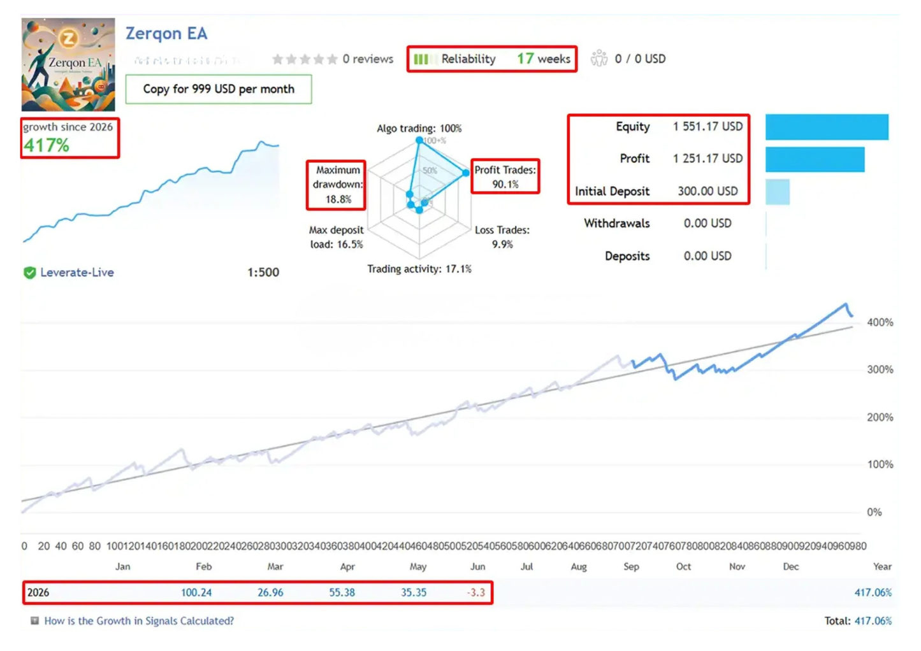
Task: Click the peak of the main growth curve
Action: pyautogui.click(x=846, y=304)
